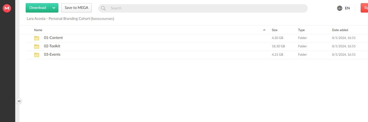This screenshot has height=122, width=368.
Task: Toggle the Name column sort arrow
Action: click(x=264, y=30)
